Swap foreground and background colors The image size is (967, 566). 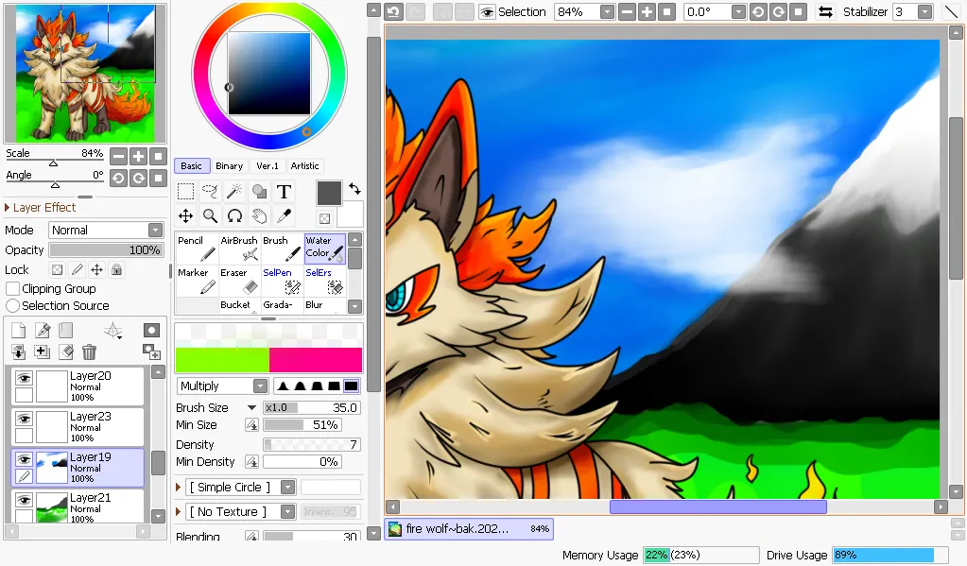pos(354,189)
